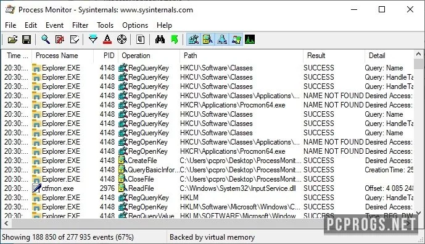Select the ctfmon.exe process name
The height and width of the screenshot is (244, 425).
(x=57, y=188)
